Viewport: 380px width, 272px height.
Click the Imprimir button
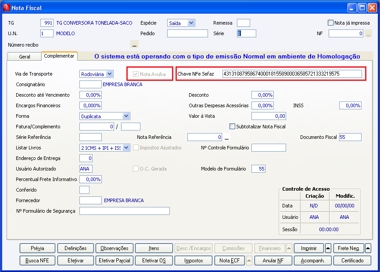(309, 248)
